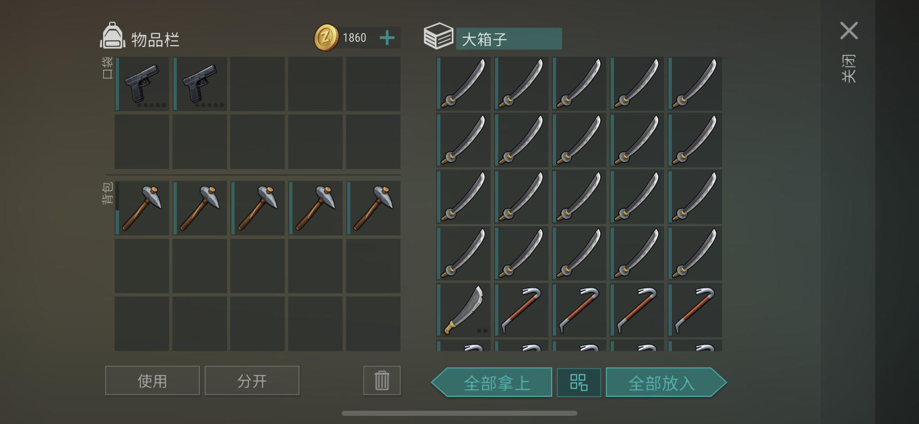Click the 使用 use button
Screen dimensions: 919x424
click(x=152, y=380)
